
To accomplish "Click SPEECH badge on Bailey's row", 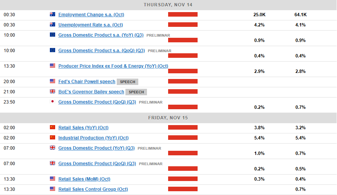I will coord(136,92).
